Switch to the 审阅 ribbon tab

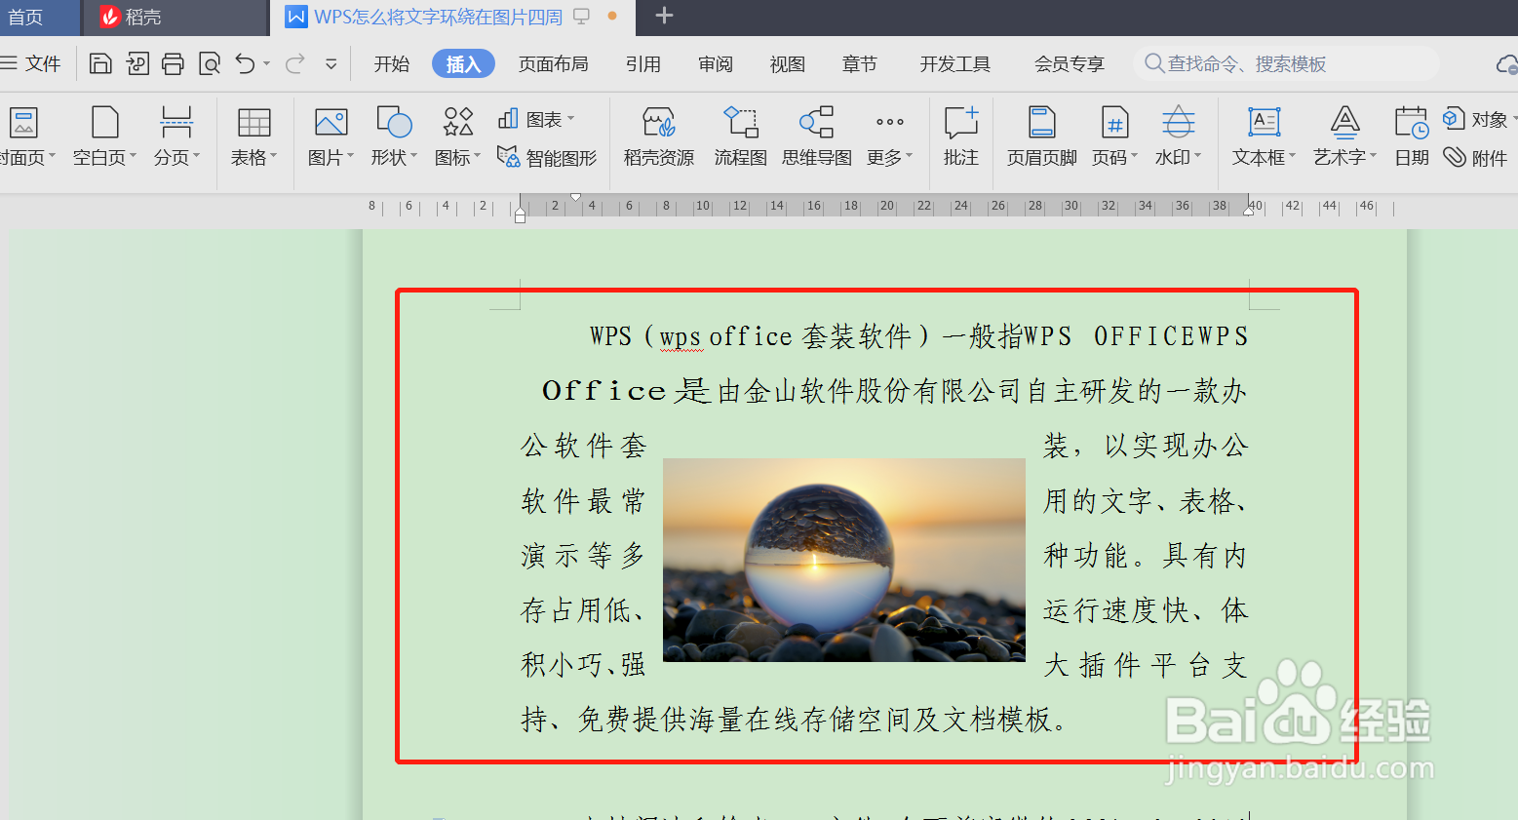(x=716, y=64)
